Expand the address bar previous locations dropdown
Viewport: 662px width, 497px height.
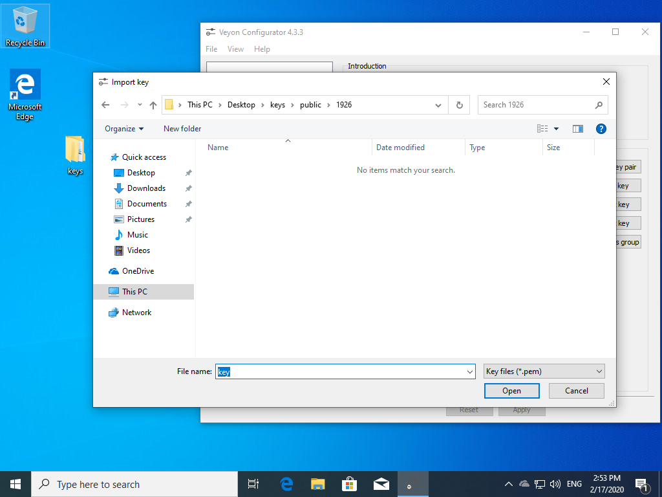click(x=438, y=105)
